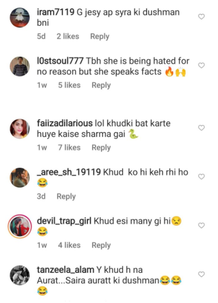
Task: Tap heart icon on tanzeela_alam's comment
Action: 201,274
